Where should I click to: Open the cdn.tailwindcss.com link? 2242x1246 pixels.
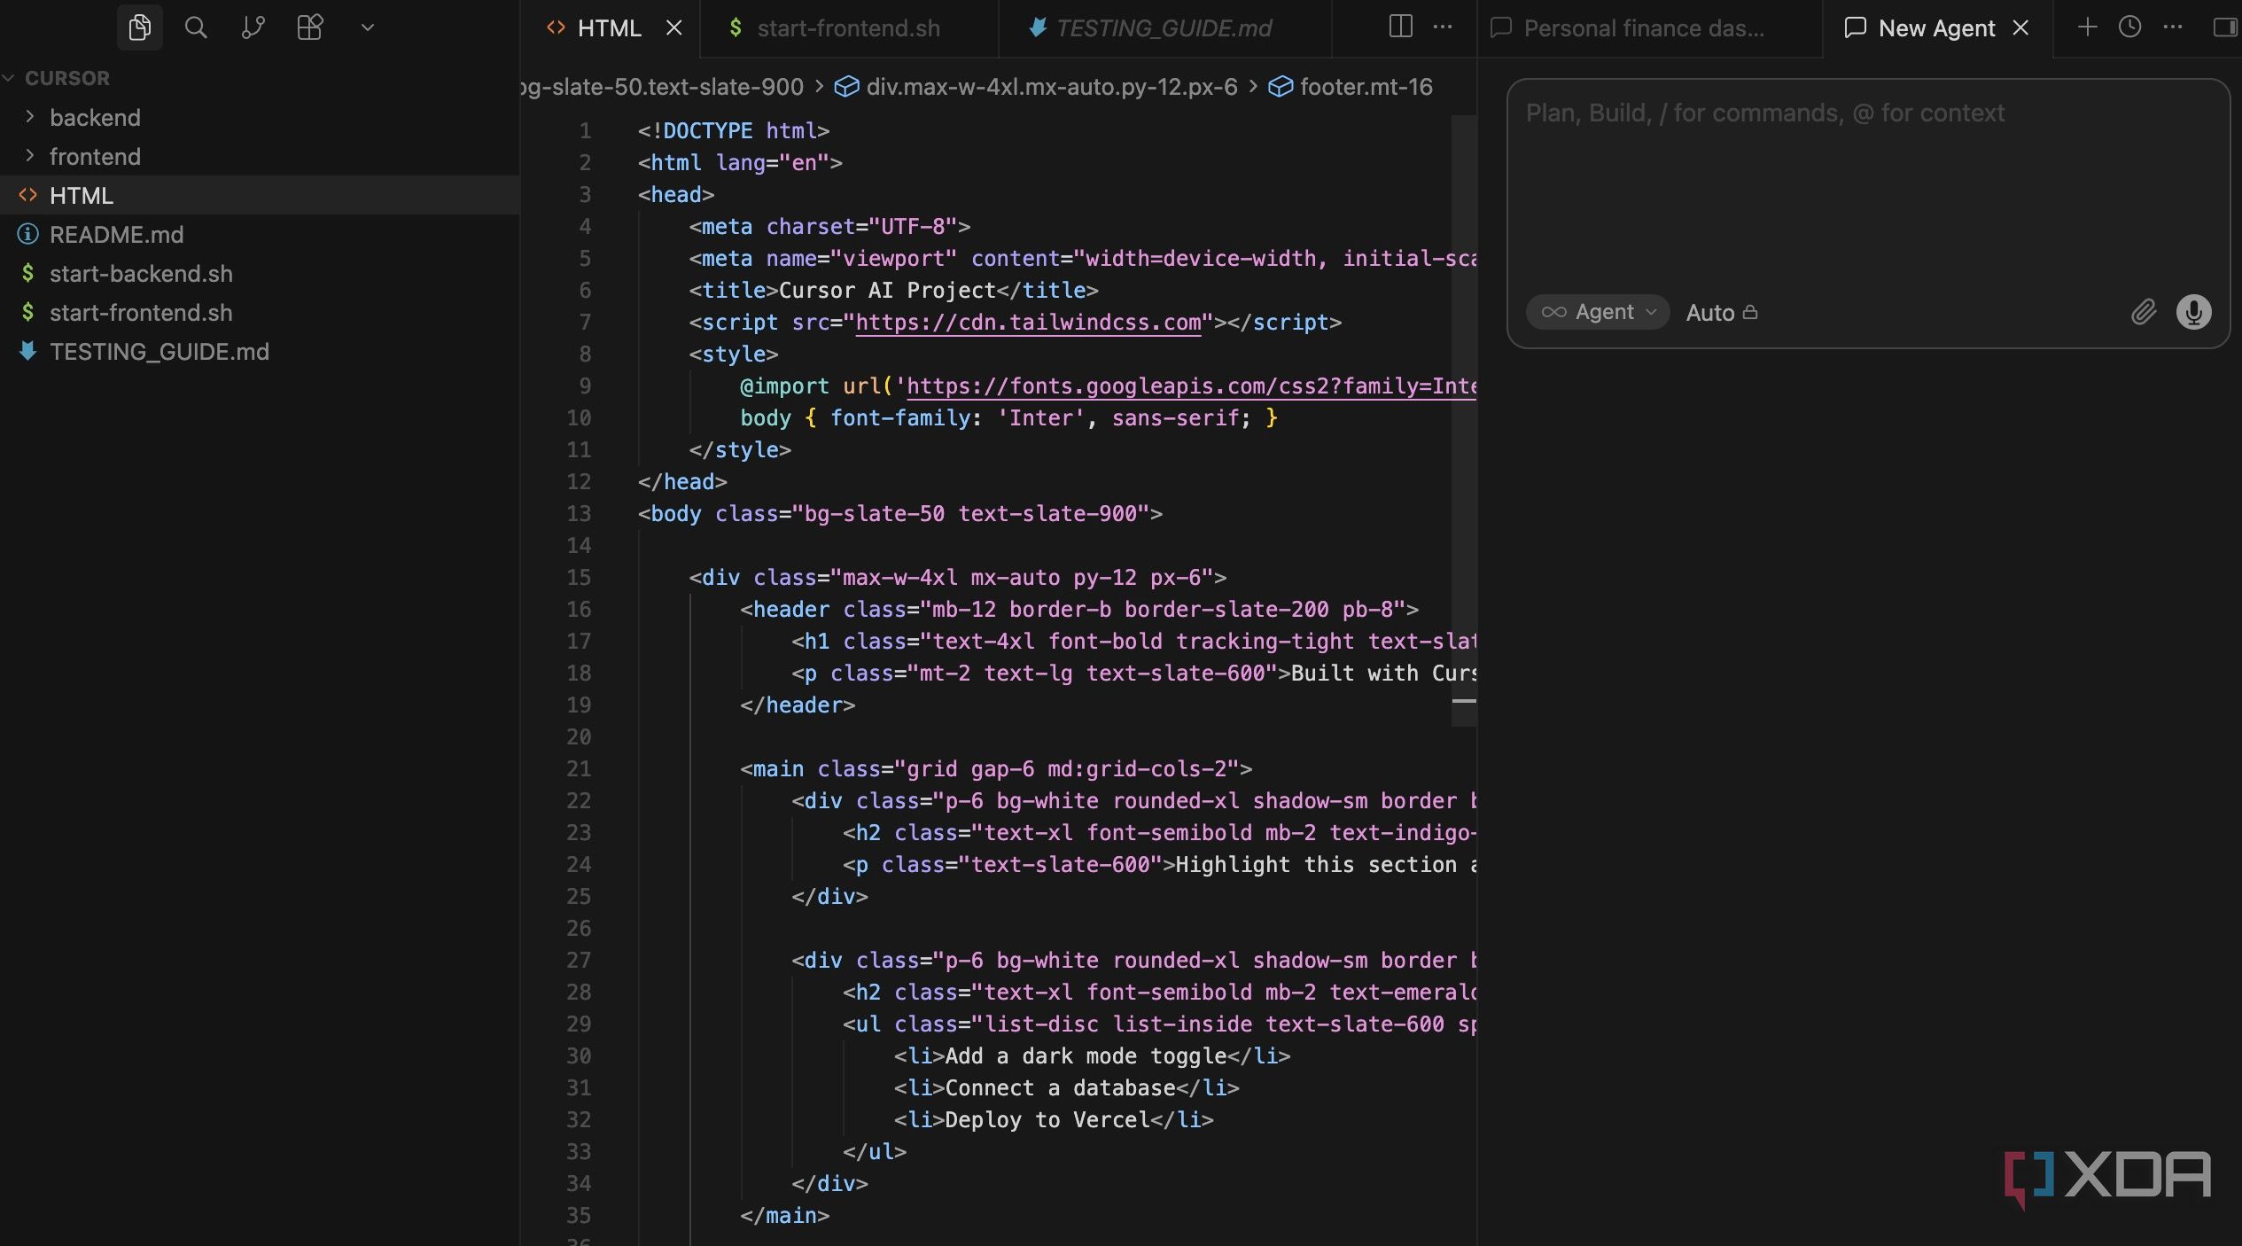(1028, 323)
